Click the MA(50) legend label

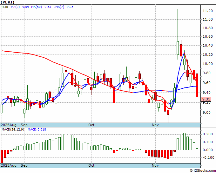pos(37,7)
